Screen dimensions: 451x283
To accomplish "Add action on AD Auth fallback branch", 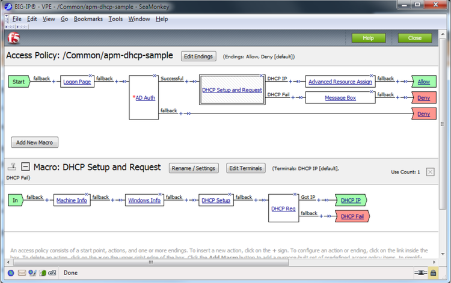I will [181, 114].
